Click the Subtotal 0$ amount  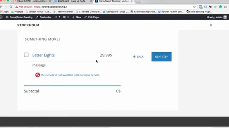click(x=118, y=91)
